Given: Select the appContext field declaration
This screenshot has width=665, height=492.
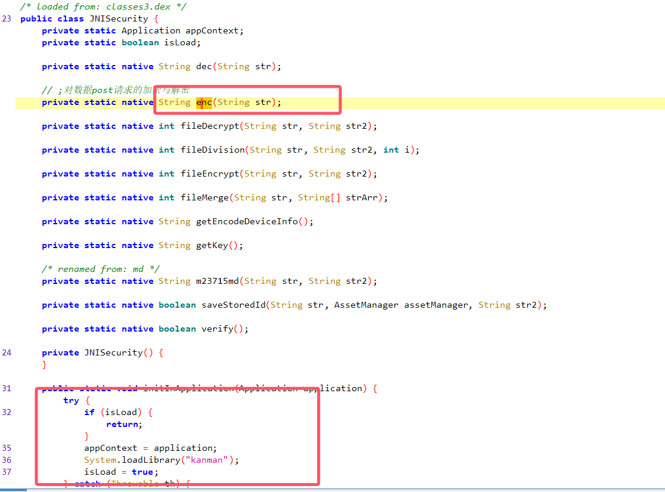Looking at the screenshot, I should [x=142, y=30].
